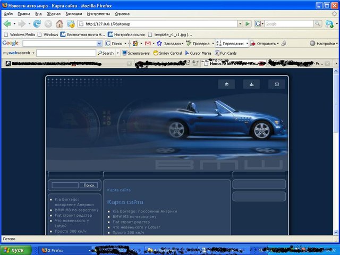
Task: Click the green Back arrow button
Action: (x=7, y=24)
